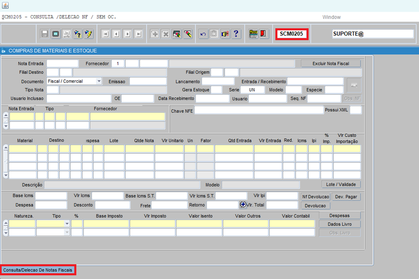419x279 pixels.
Task: Click the Desconto input field
Action: [x=112, y=205]
